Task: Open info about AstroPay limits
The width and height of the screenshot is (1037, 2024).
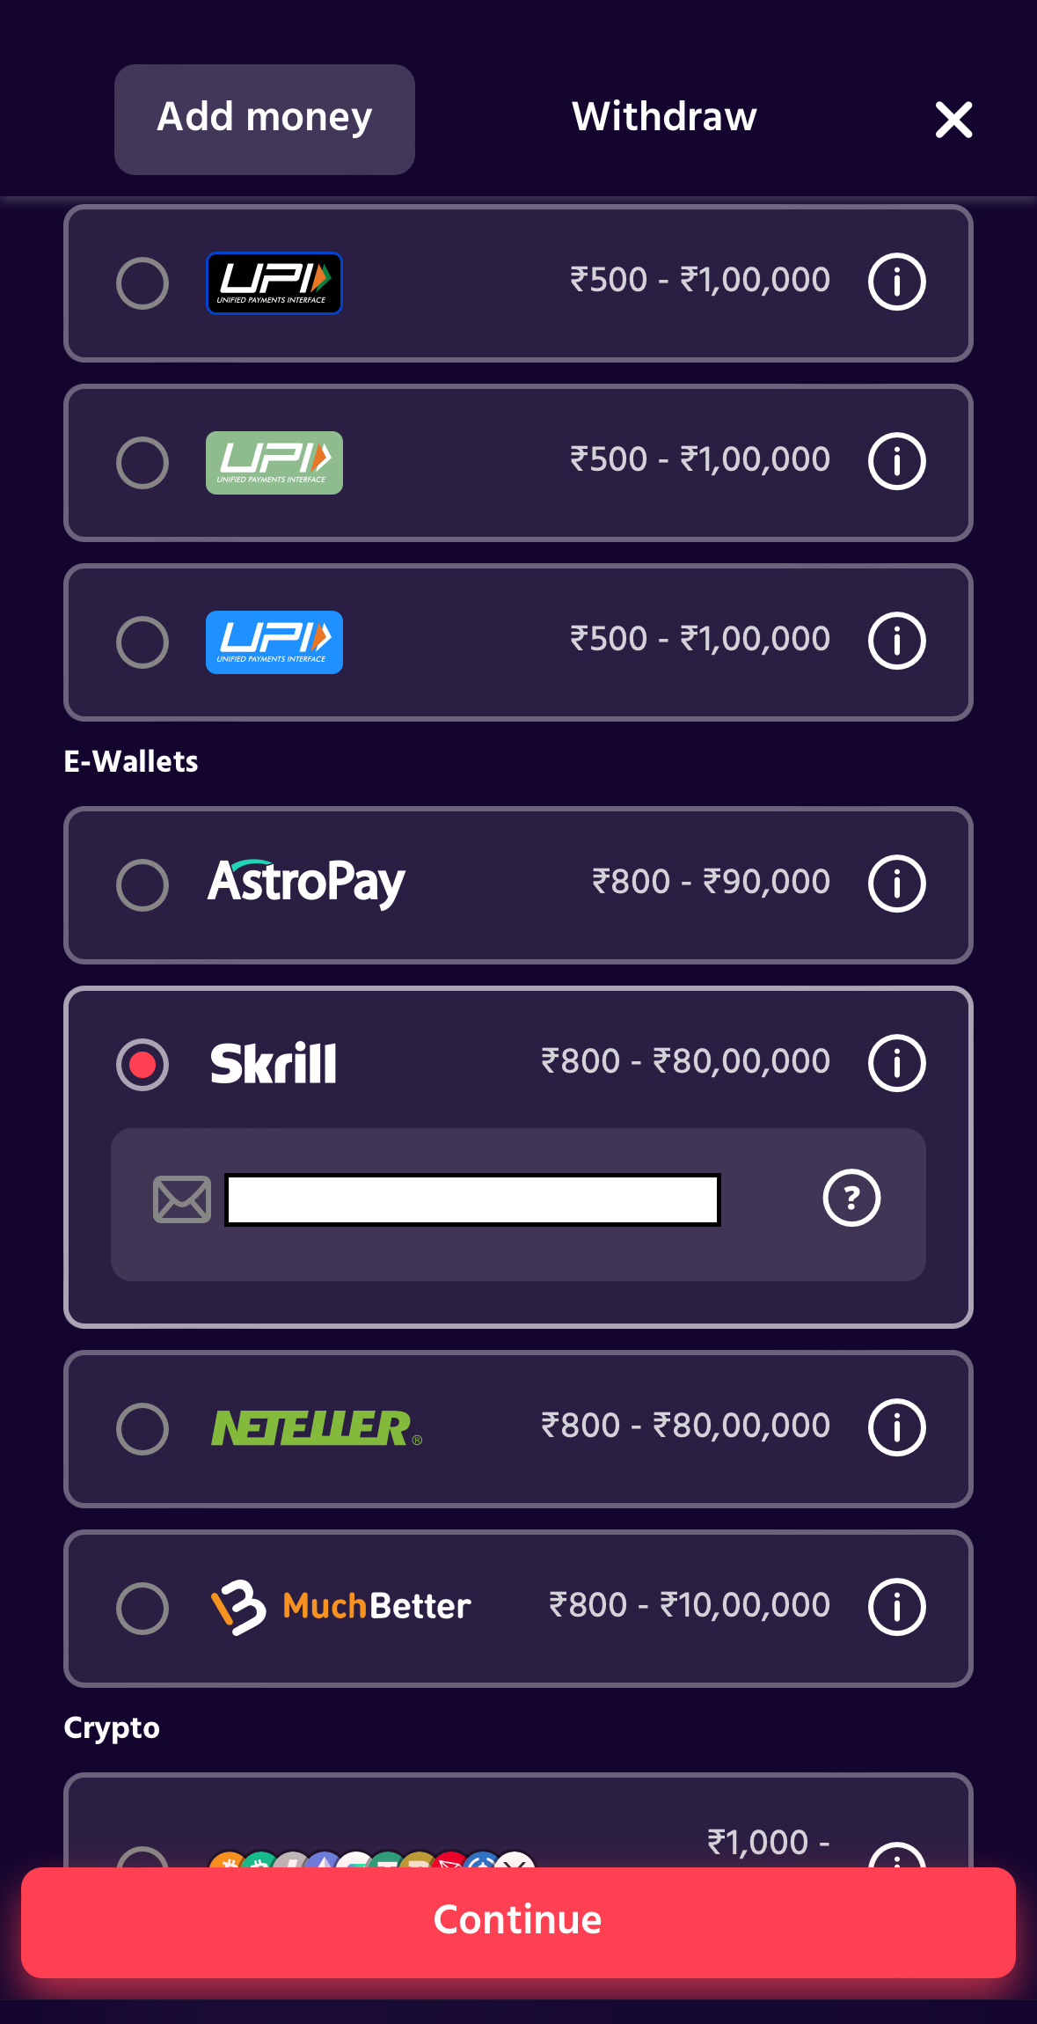Action: [x=895, y=884]
